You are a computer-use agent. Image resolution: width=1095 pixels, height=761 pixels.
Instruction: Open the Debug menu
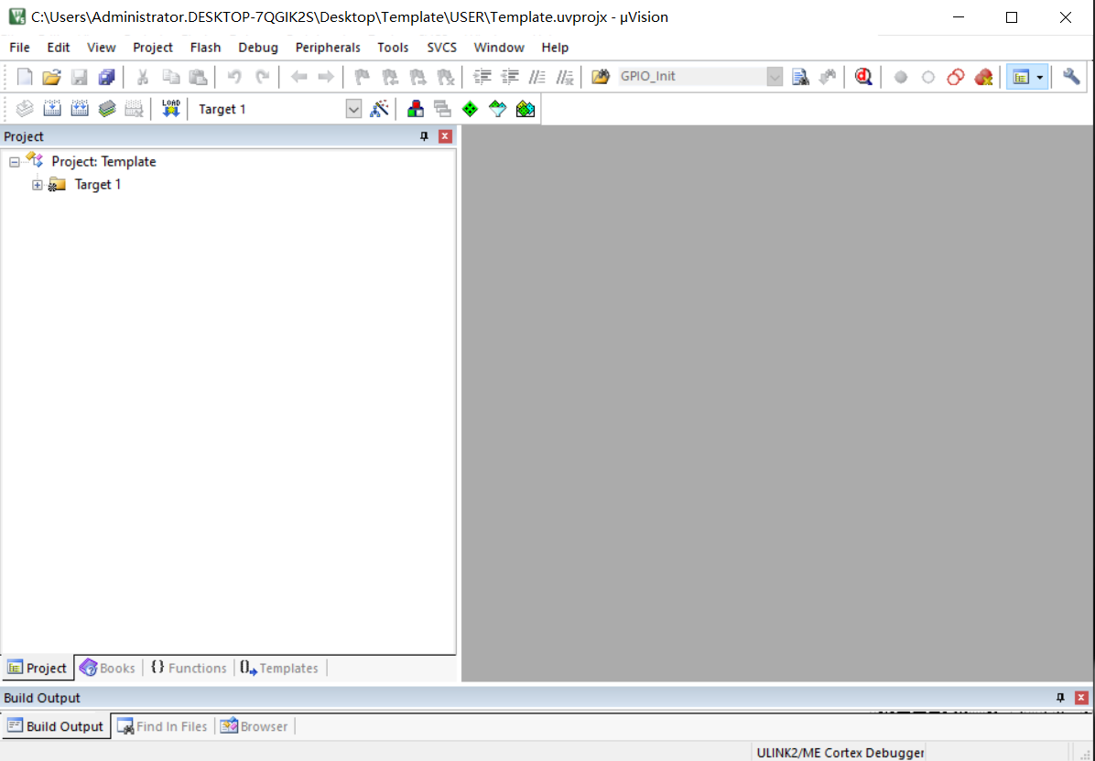[258, 48]
